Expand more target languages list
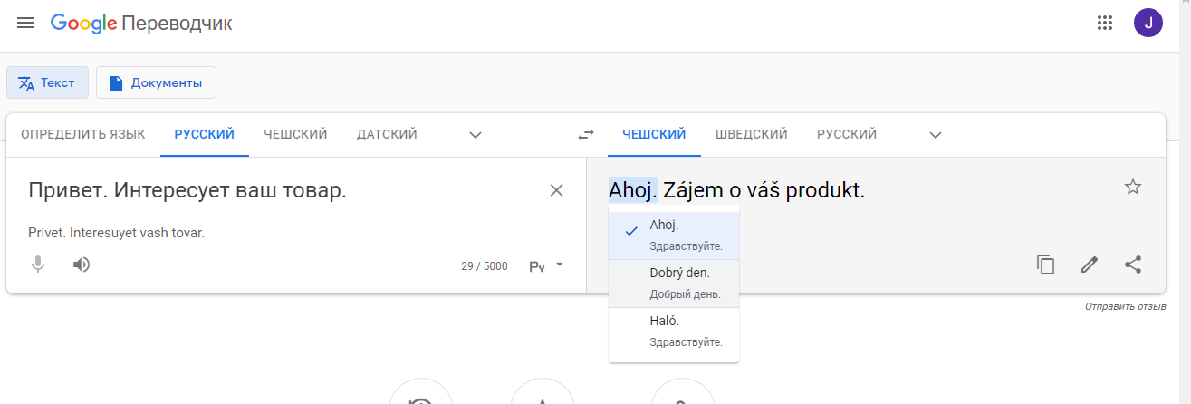This screenshot has width=1191, height=404. [936, 135]
